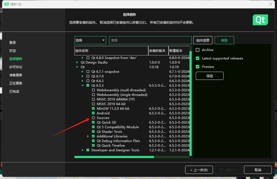Go back with 上一步(B) button
277x179 pixels.
pos(199,170)
